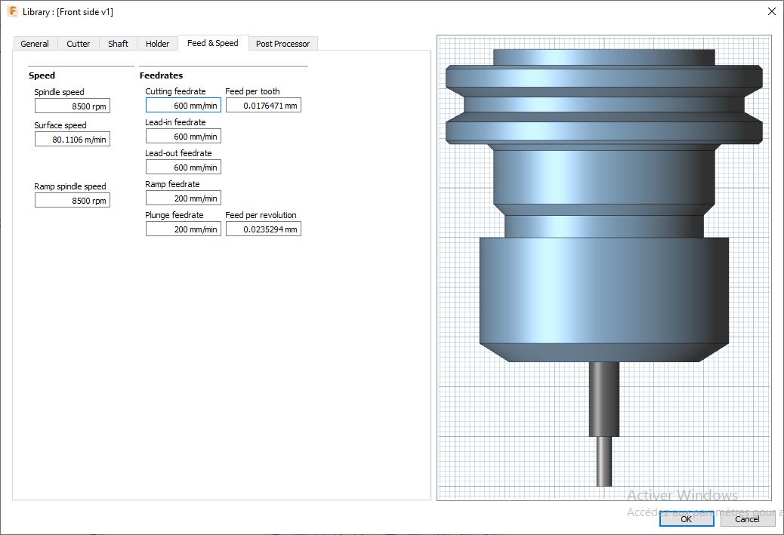784x535 pixels.
Task: Click the Lead-out feedrate input
Action: (x=184, y=168)
